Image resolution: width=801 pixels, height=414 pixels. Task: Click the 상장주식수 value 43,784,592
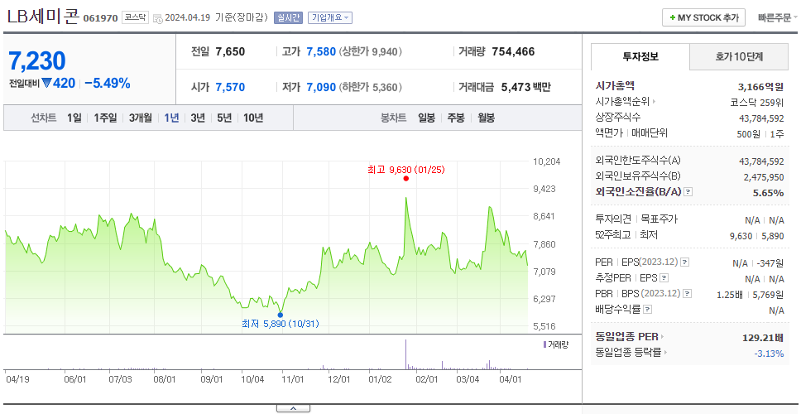click(761, 118)
